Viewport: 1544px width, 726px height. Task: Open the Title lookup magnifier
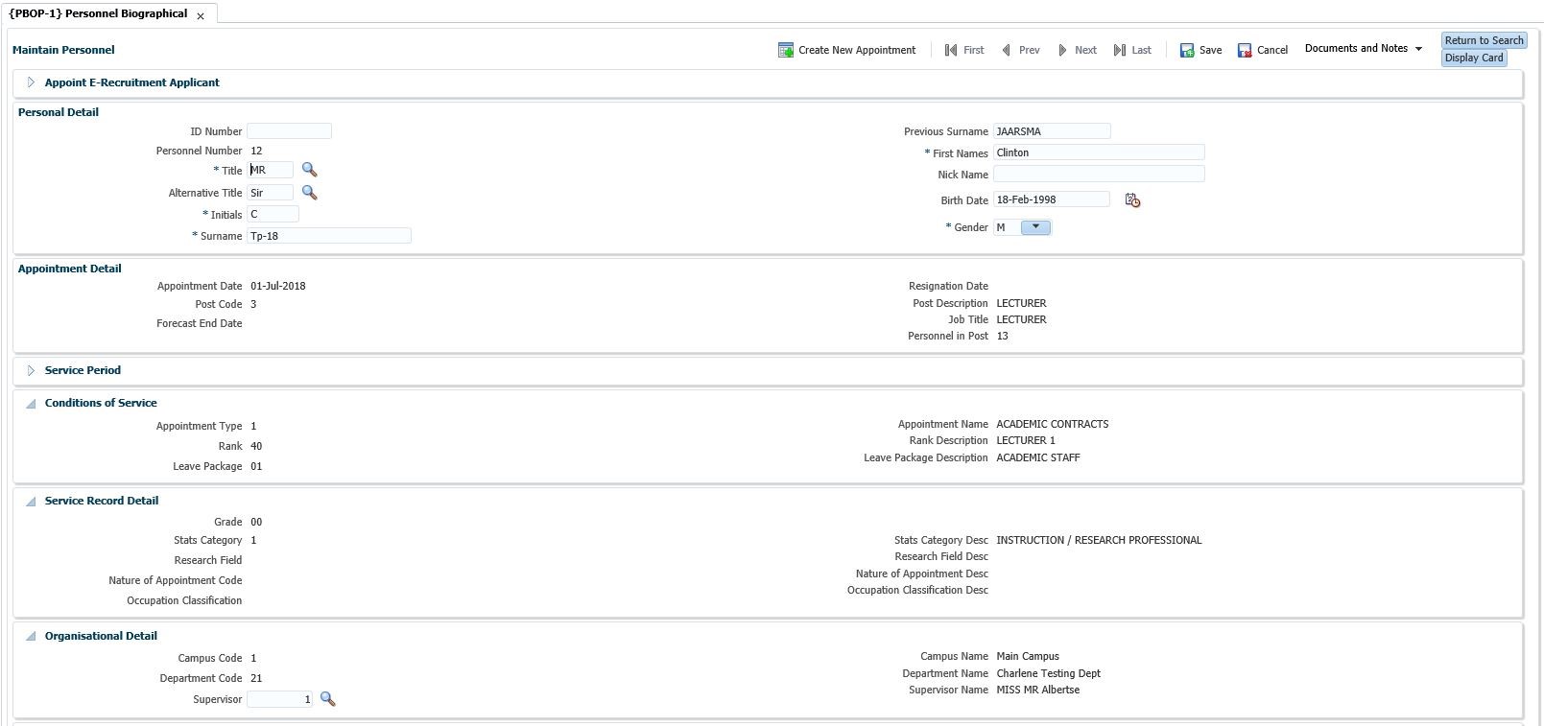309,170
